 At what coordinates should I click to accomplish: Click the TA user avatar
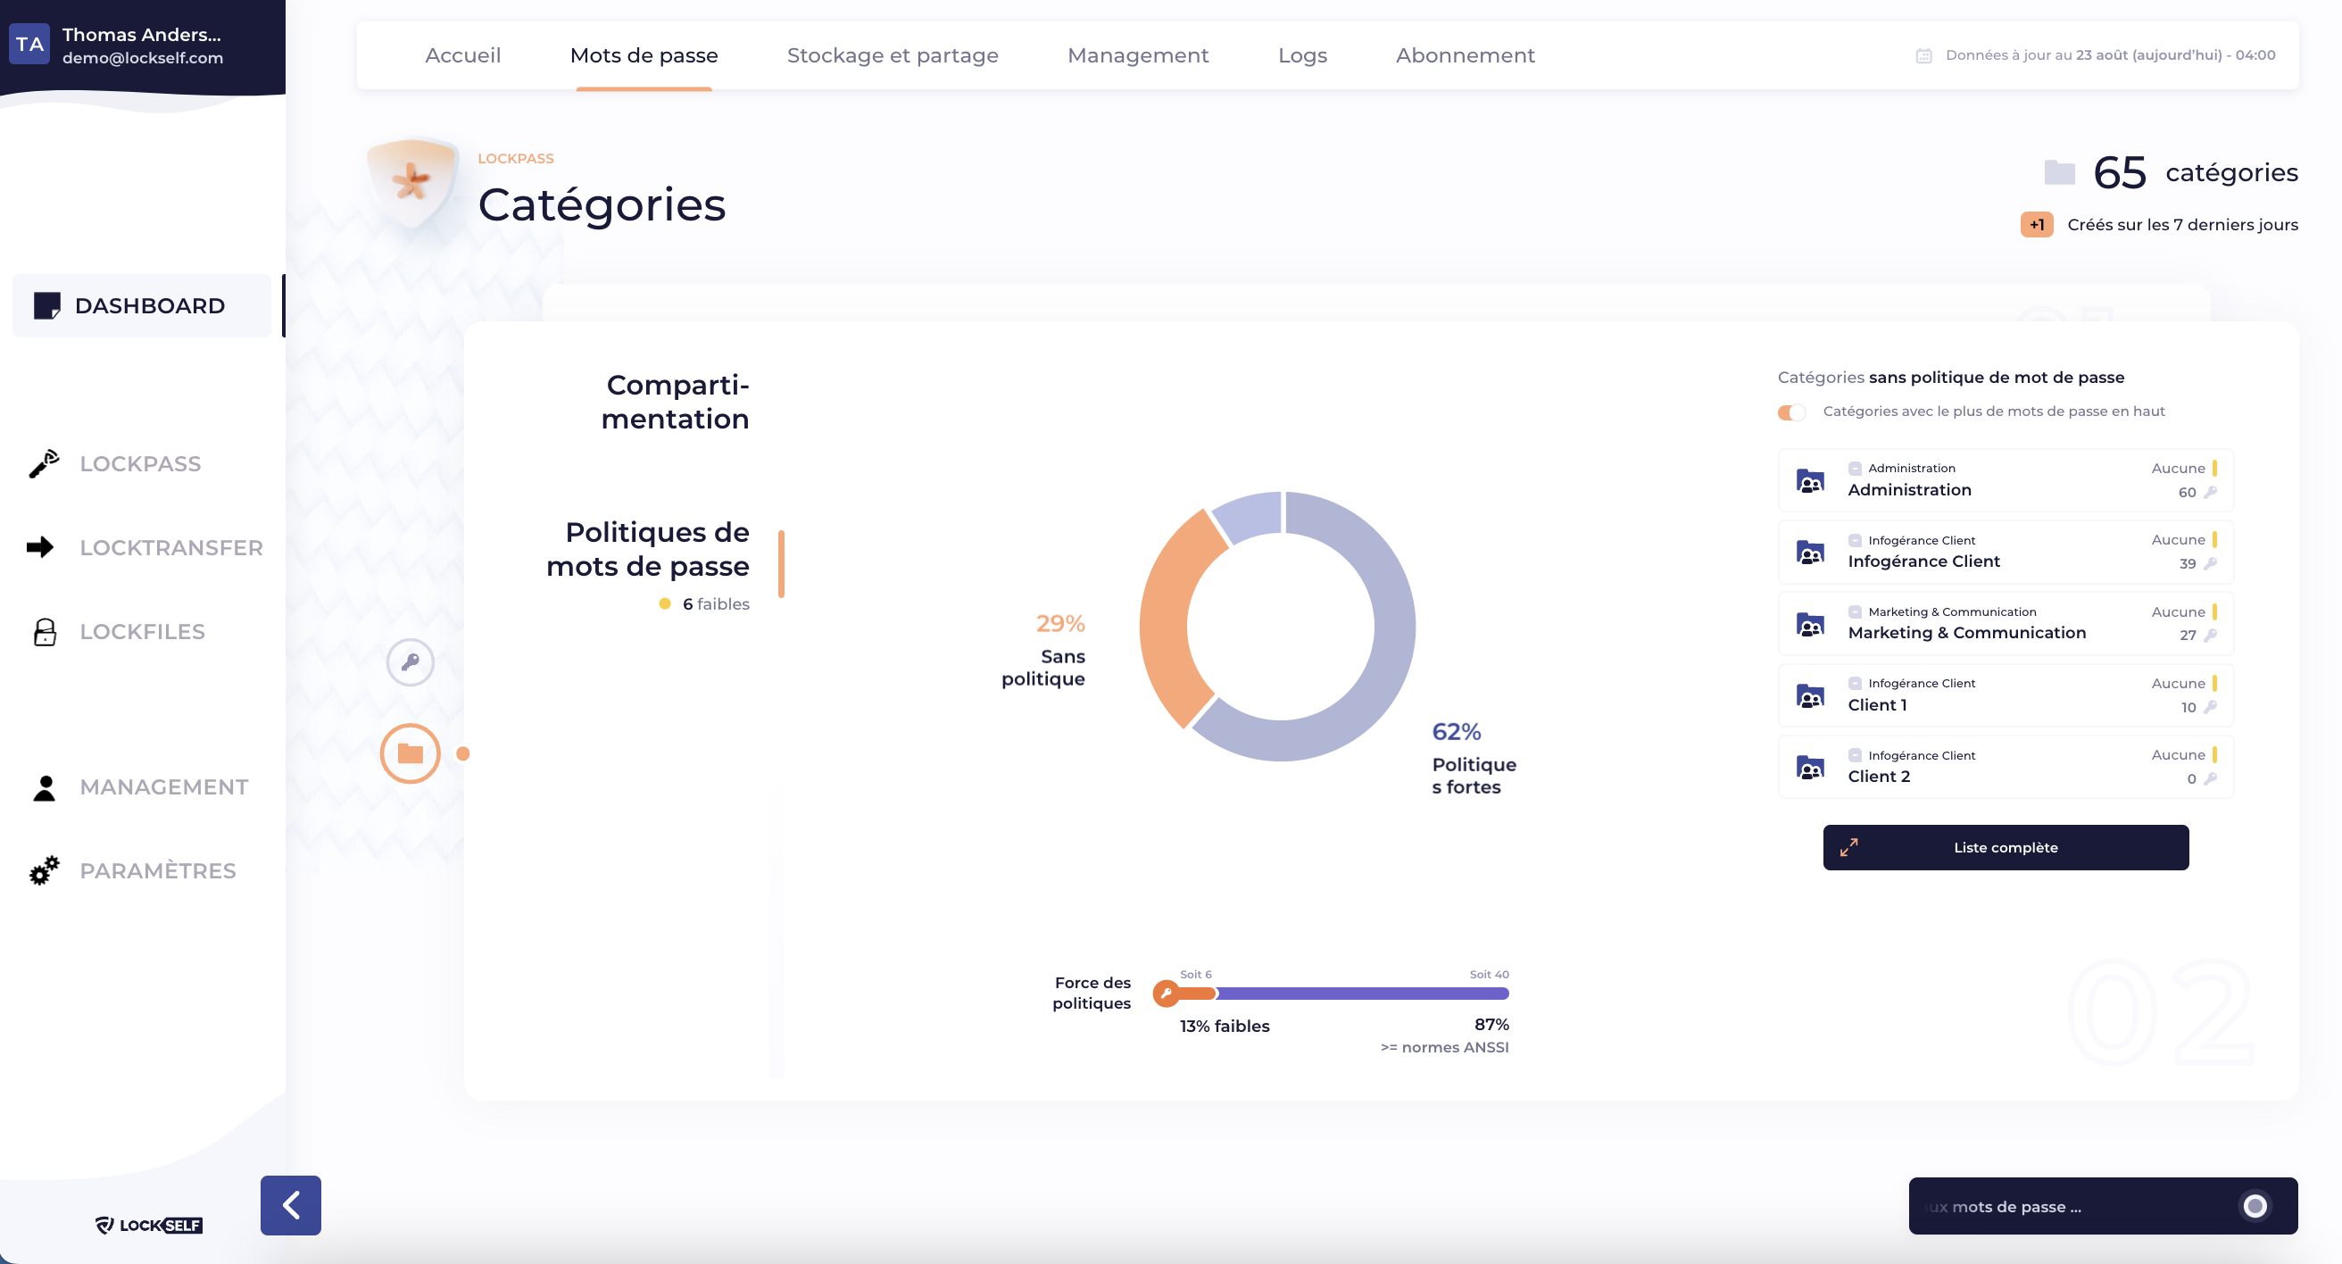(29, 45)
